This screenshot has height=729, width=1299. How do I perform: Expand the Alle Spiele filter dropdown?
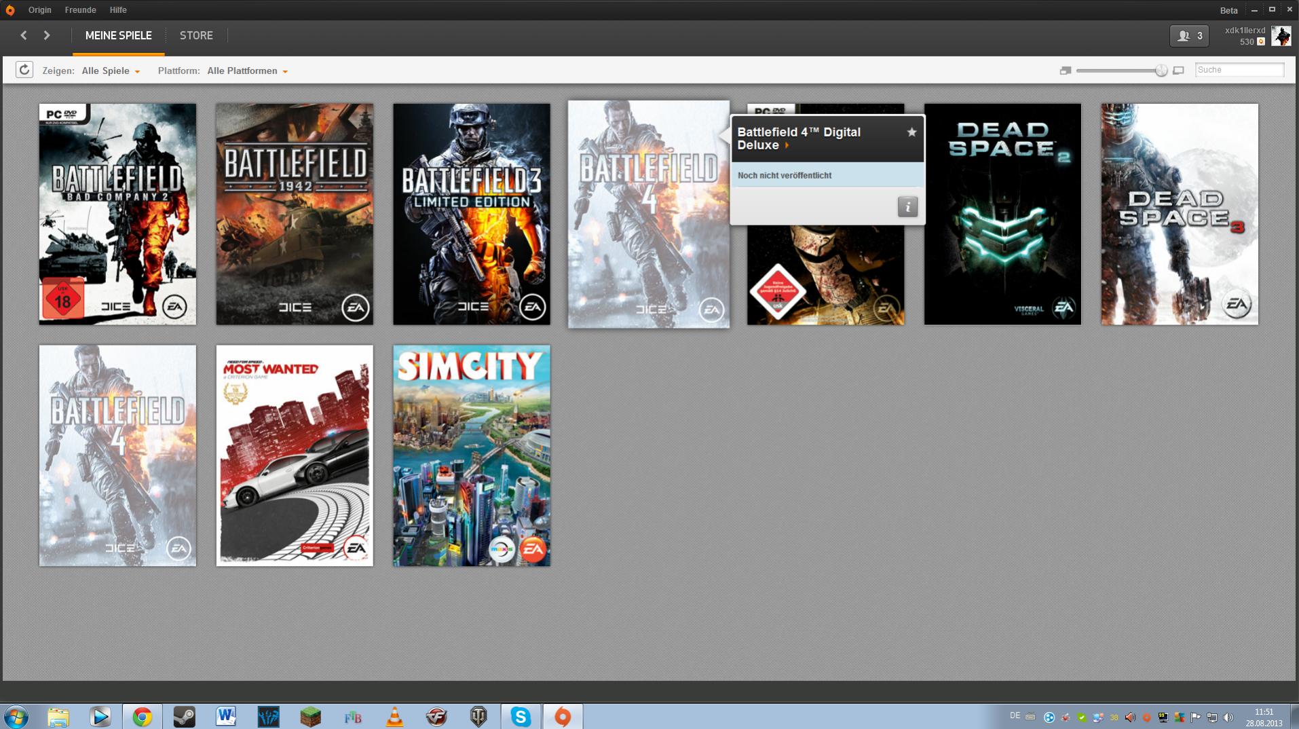[x=111, y=71]
